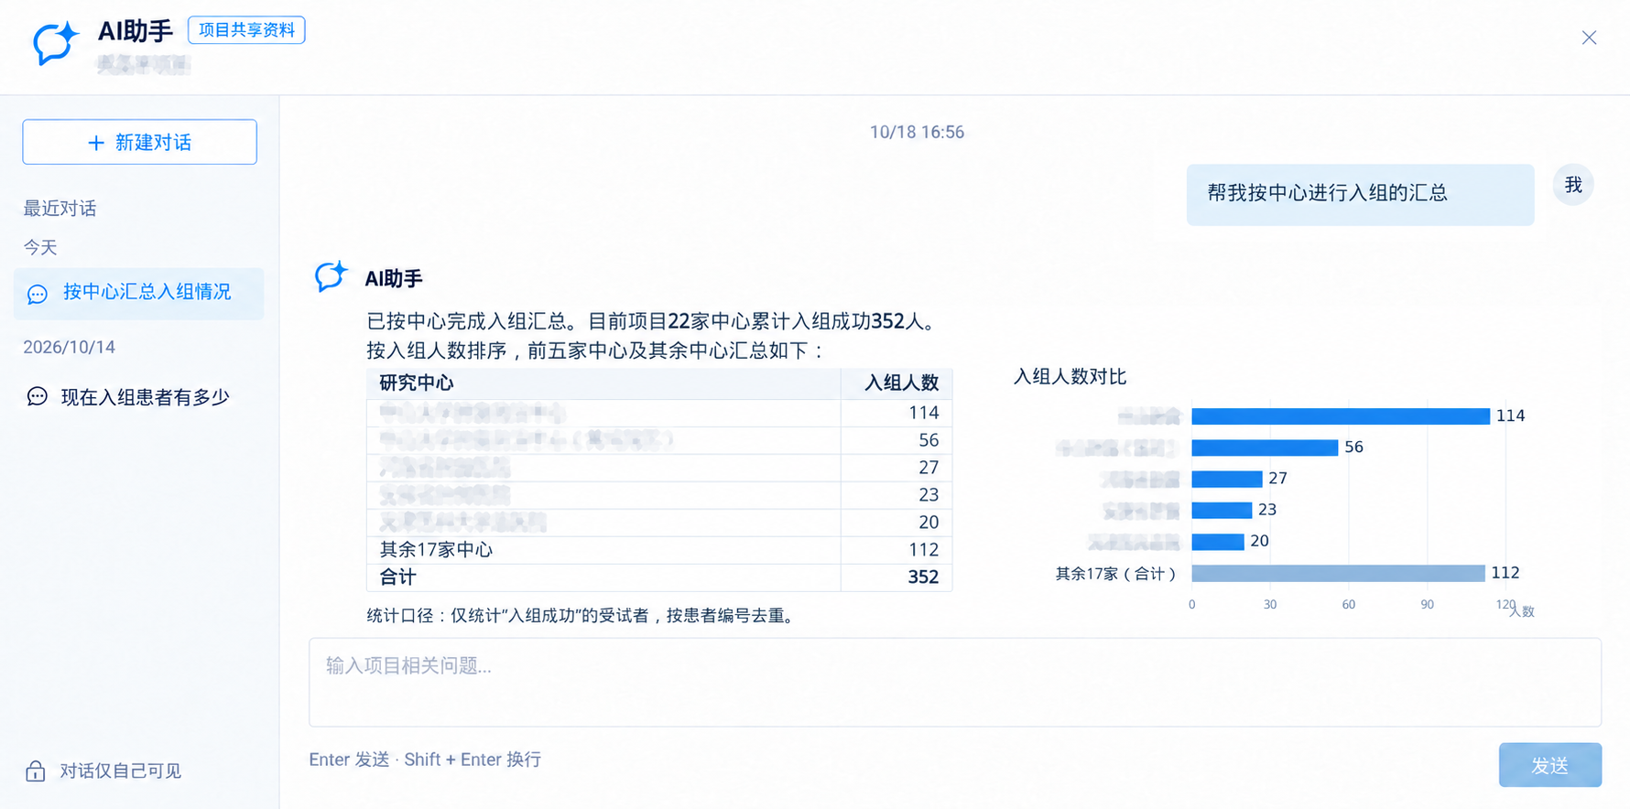Screen dimensions: 1630x809
Task: Click the 对话仅自己可见 privacy note
Action: coord(121,771)
